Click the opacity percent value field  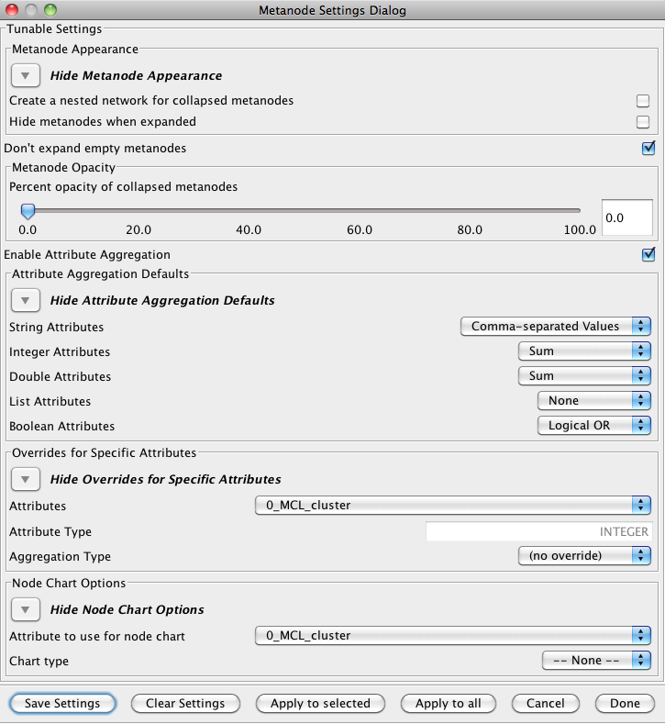[626, 218]
